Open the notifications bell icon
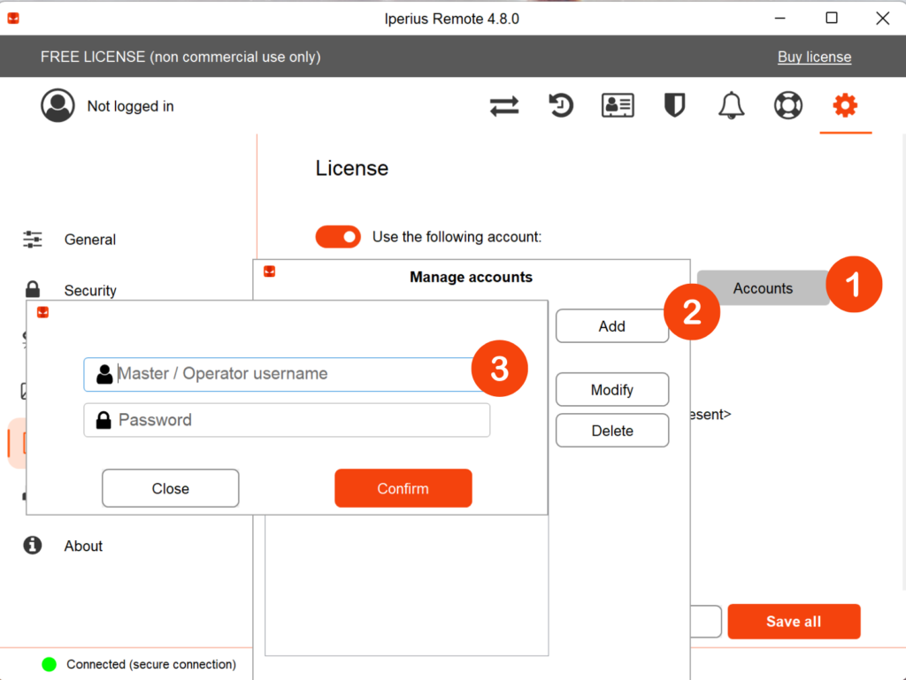 (731, 105)
